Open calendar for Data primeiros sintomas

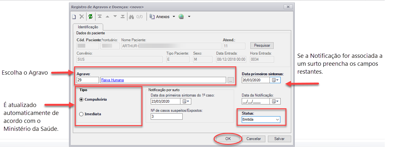(x=275, y=80)
